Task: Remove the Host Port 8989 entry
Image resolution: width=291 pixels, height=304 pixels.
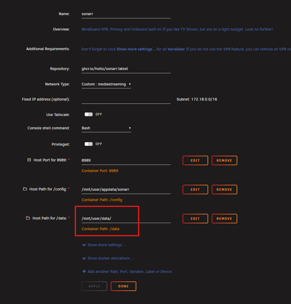Action: tap(224, 160)
